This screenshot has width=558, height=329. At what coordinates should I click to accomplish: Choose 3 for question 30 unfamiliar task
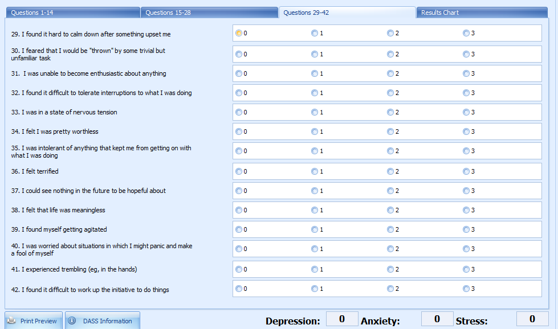coord(466,54)
